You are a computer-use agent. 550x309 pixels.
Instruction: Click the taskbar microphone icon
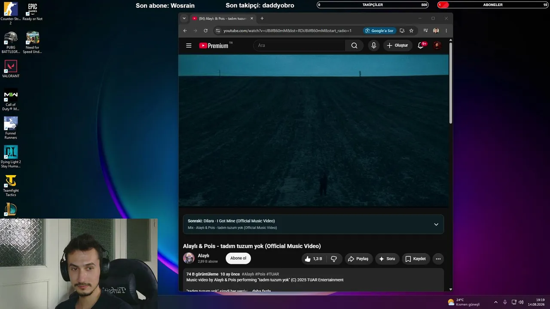pos(505,302)
